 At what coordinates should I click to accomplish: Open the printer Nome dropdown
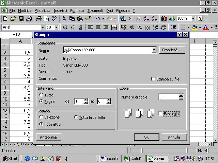tap(154, 50)
